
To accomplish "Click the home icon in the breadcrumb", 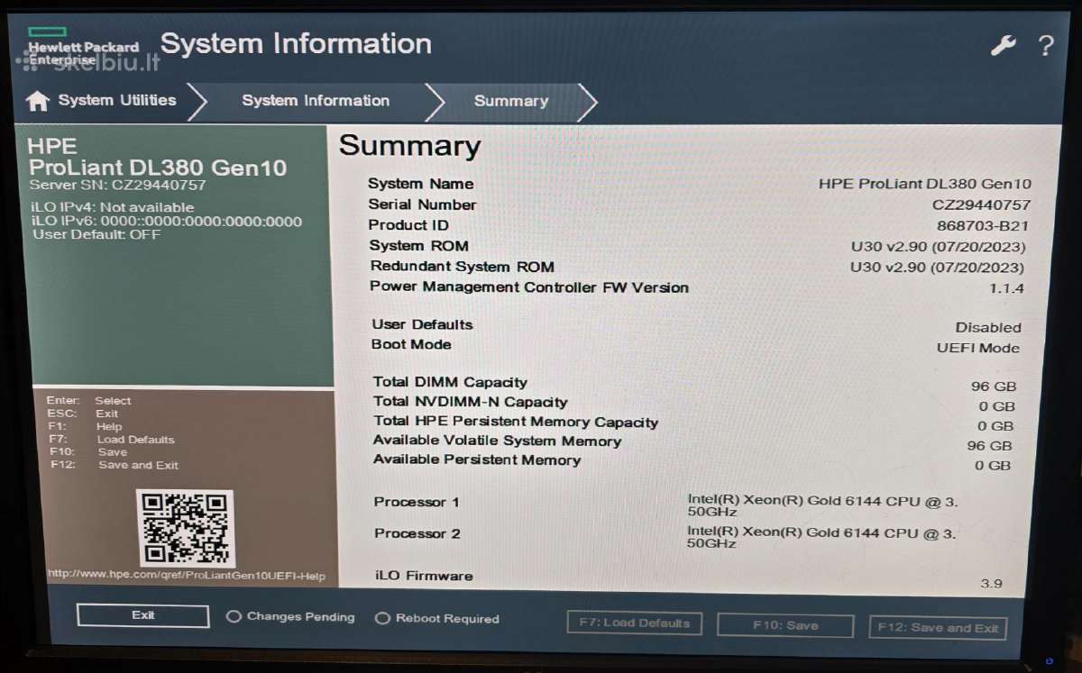I will click(38, 101).
